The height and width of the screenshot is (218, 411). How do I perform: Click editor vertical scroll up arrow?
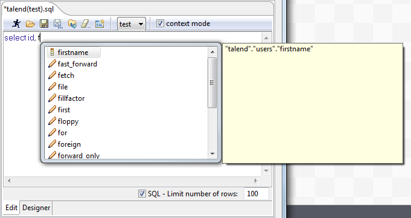pyautogui.click(x=266, y=38)
